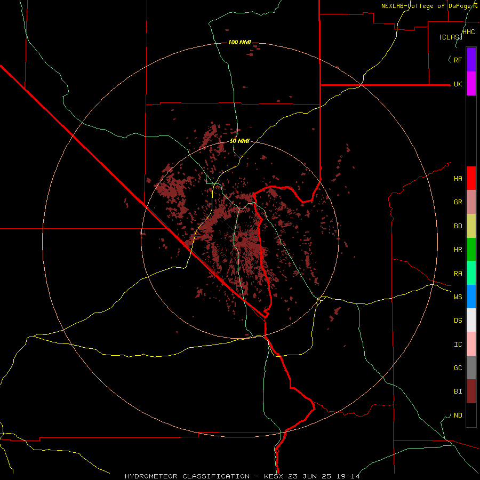This screenshot has height=480, width=480.
Task: Click the UK magenta legend swatch
Action: (x=471, y=84)
